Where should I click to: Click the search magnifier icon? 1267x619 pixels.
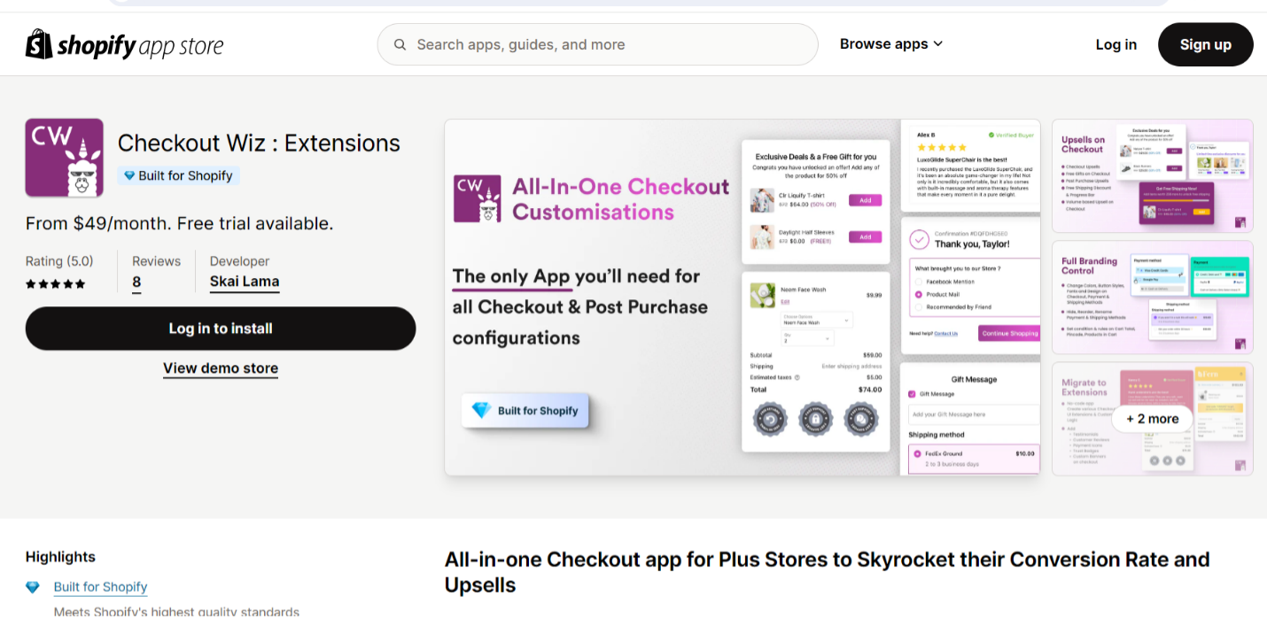400,44
